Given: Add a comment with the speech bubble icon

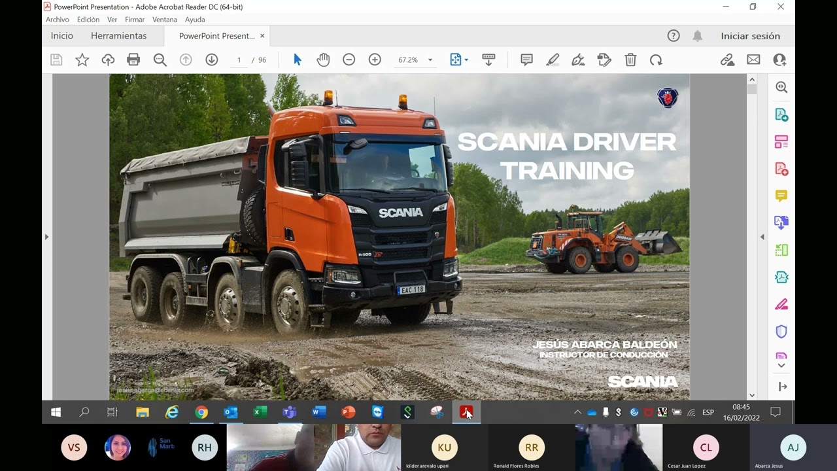Looking at the screenshot, I should (x=526, y=60).
